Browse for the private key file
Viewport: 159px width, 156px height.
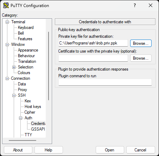[x=141, y=43]
